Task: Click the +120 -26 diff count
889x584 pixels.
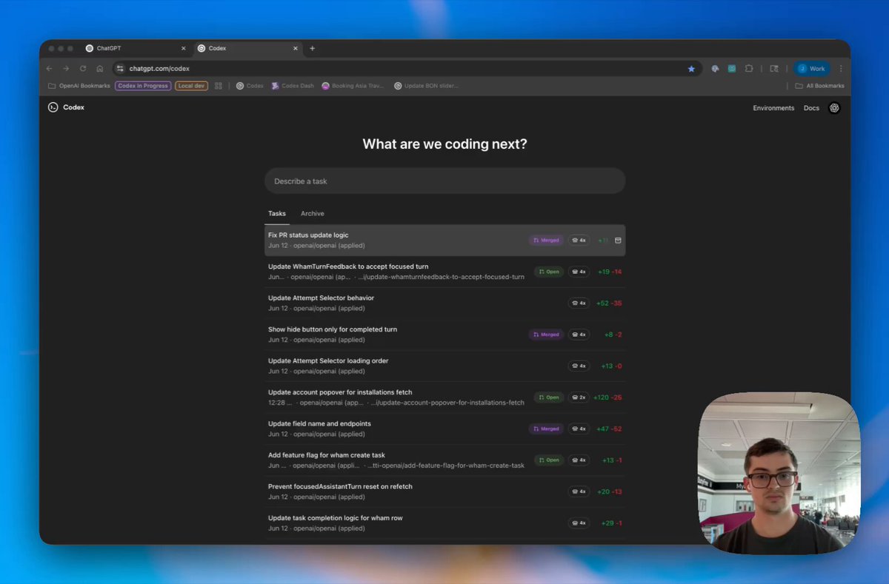Action: 607,397
